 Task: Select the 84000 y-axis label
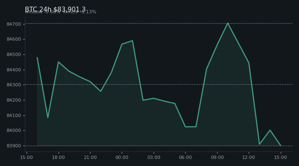[x=14, y=131]
